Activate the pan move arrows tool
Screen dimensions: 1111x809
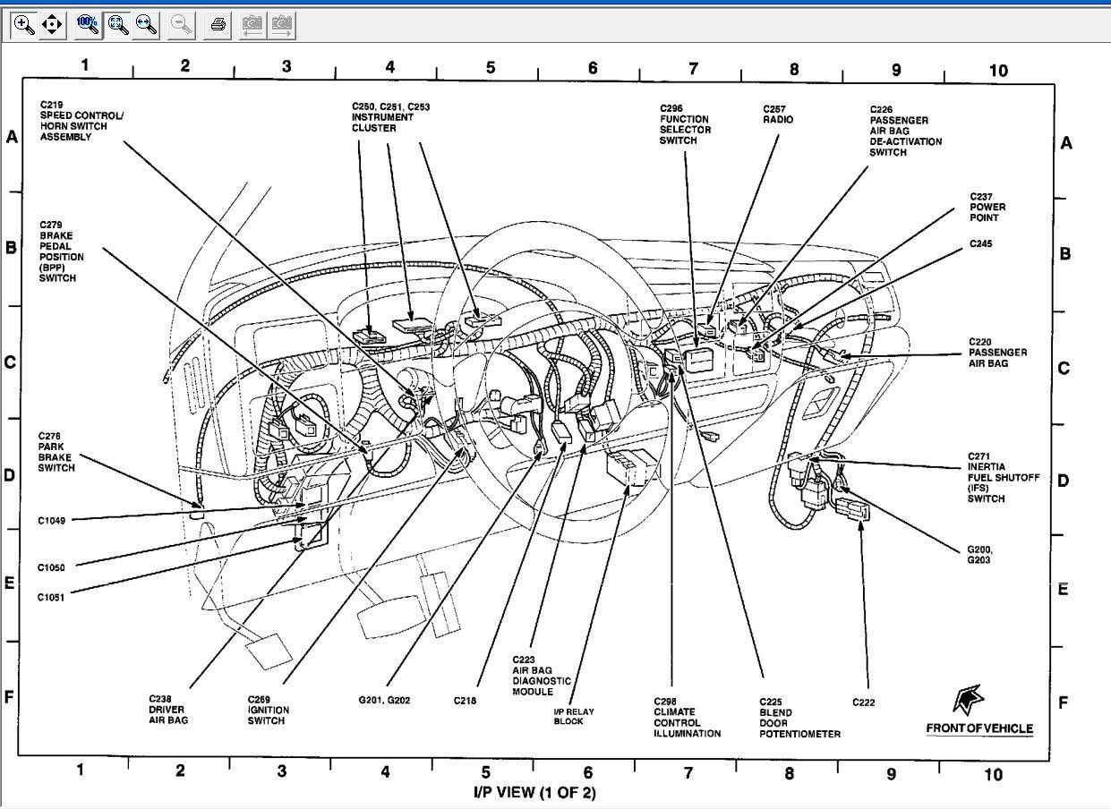click(x=52, y=25)
